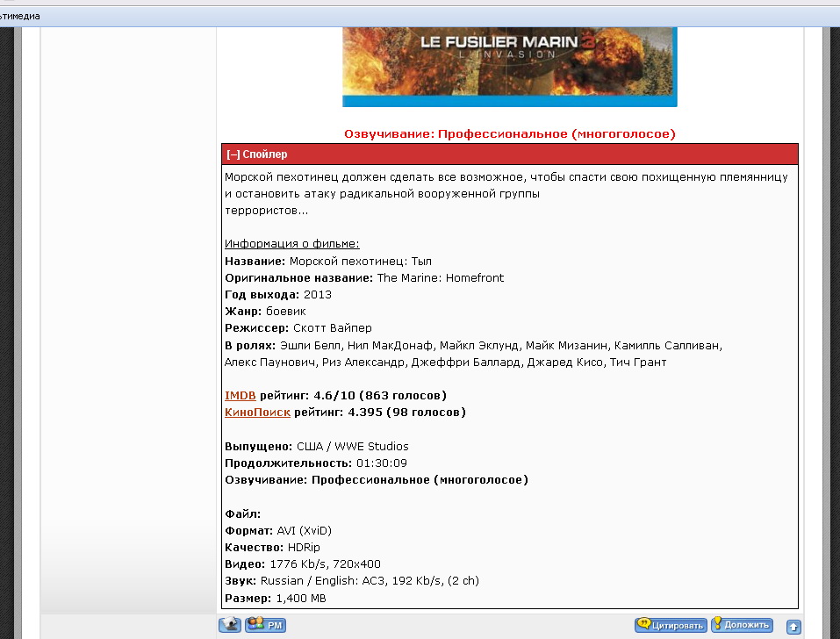
Task: Click the genre value "боевик"
Action: pos(286,312)
